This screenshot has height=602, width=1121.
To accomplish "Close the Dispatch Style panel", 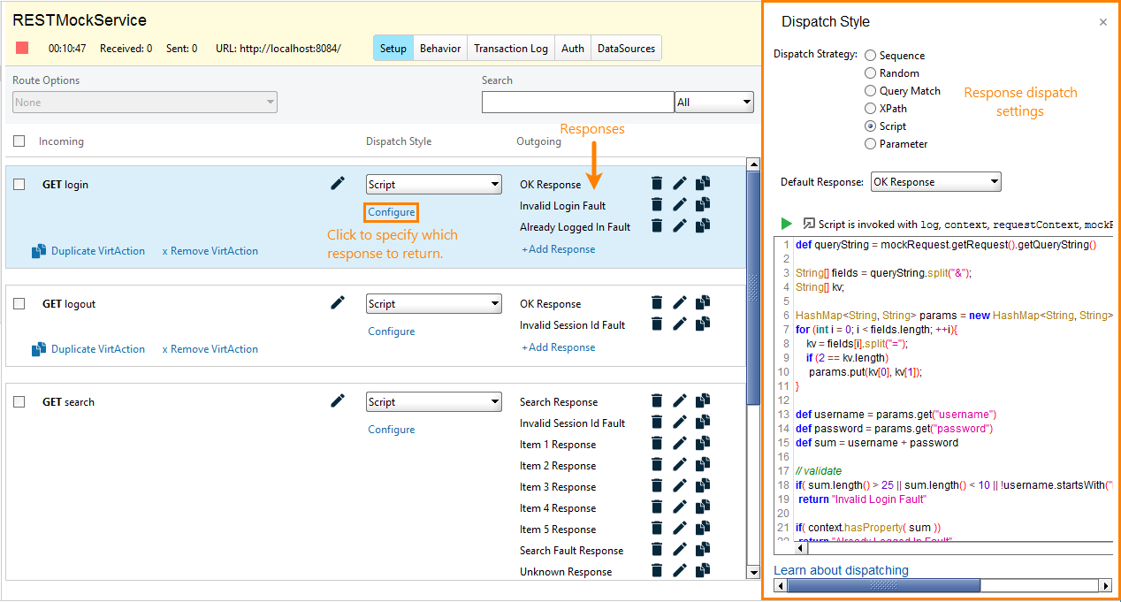I will [x=1102, y=22].
